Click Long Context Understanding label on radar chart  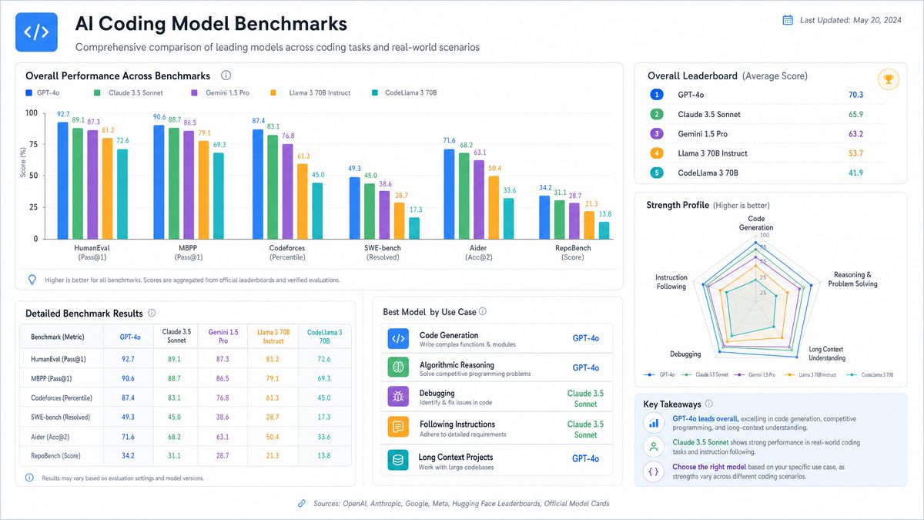tap(827, 354)
